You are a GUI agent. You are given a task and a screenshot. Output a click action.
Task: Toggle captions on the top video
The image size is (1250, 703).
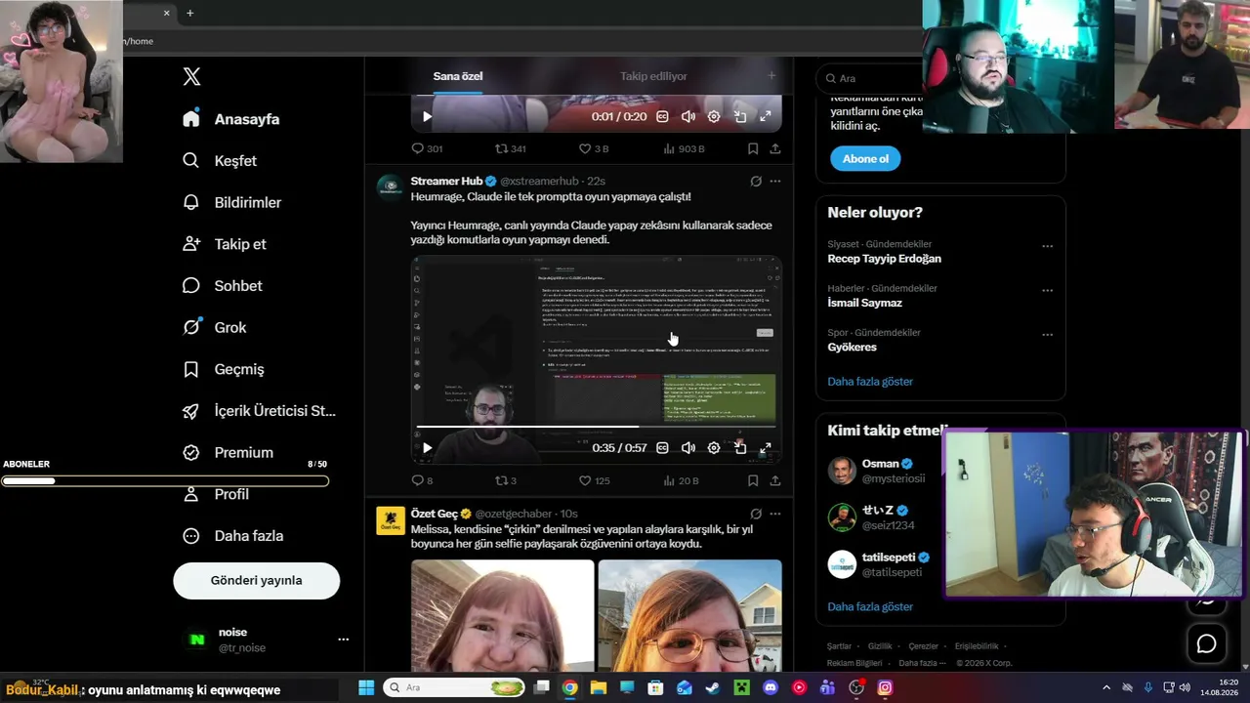pos(662,116)
